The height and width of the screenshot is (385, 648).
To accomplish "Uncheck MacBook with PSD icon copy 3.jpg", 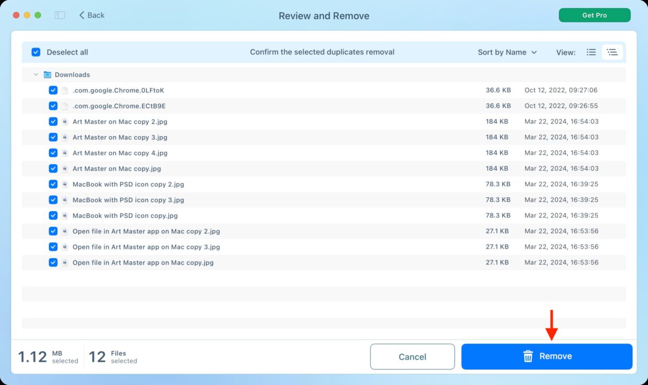I will pyautogui.click(x=53, y=200).
